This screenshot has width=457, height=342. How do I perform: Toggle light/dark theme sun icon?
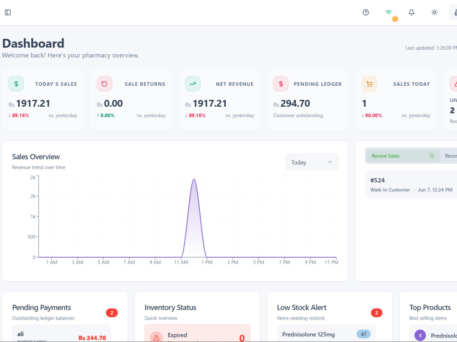coord(434,12)
